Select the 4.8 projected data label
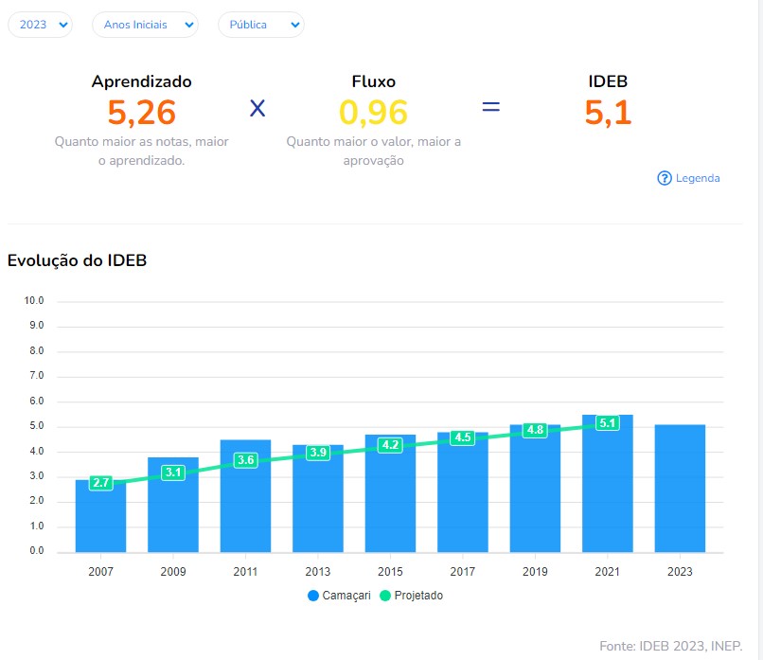Viewport: 763px width, 660px height. pos(535,430)
